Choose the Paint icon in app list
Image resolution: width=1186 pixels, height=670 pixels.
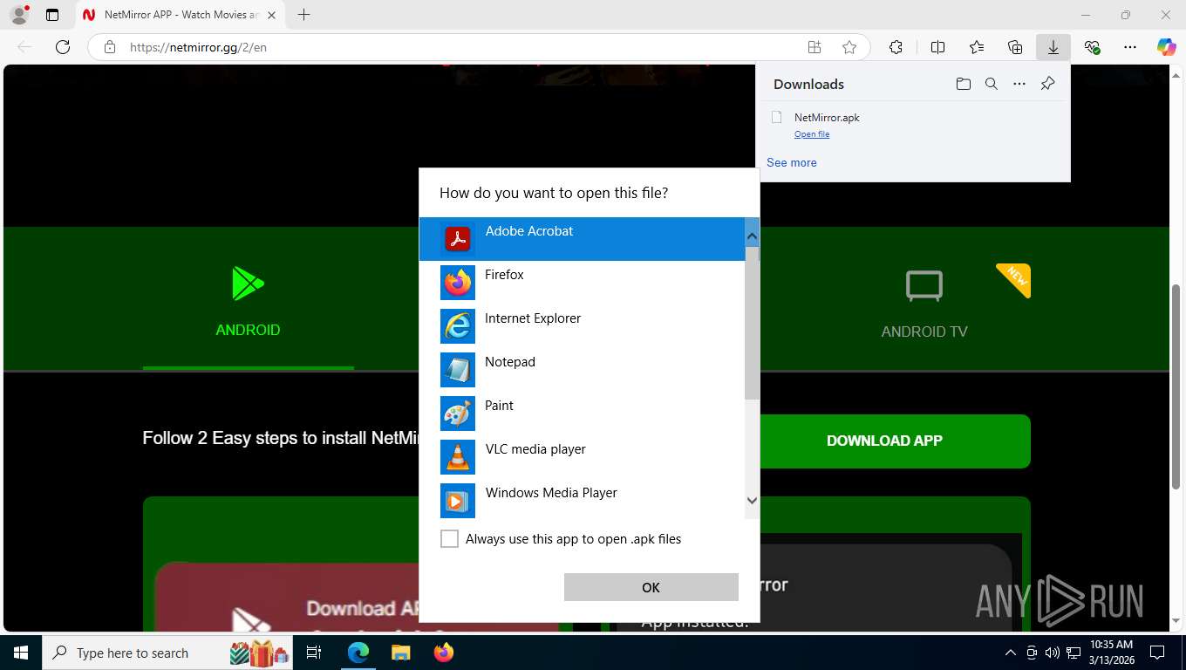click(458, 414)
